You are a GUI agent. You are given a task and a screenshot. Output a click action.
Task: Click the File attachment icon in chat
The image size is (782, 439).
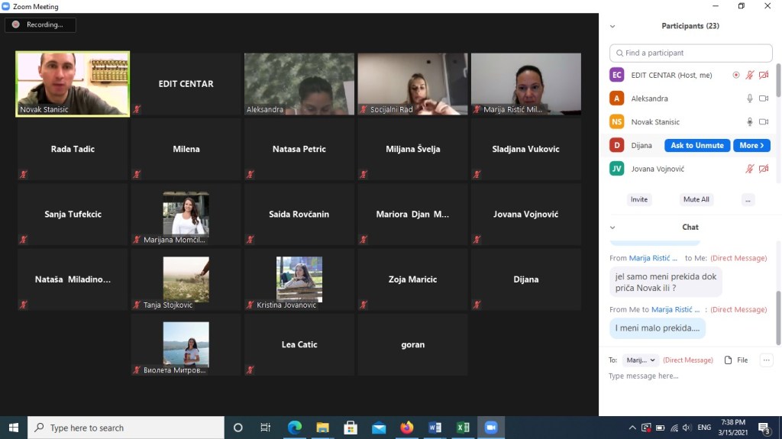tap(729, 360)
